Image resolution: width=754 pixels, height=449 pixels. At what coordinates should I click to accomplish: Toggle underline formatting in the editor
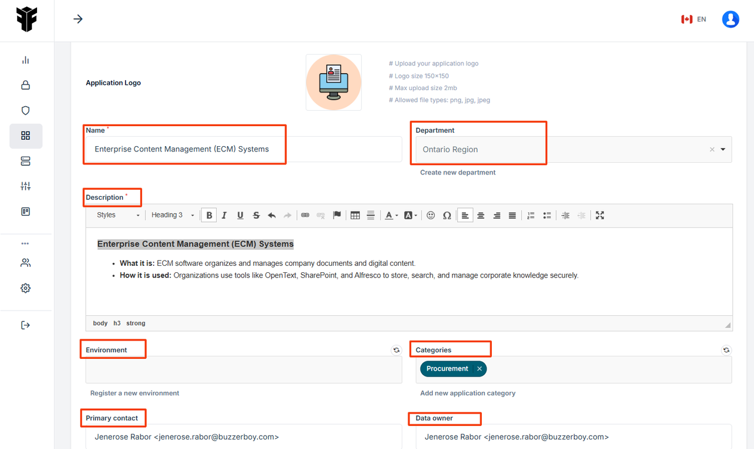pyautogui.click(x=240, y=216)
